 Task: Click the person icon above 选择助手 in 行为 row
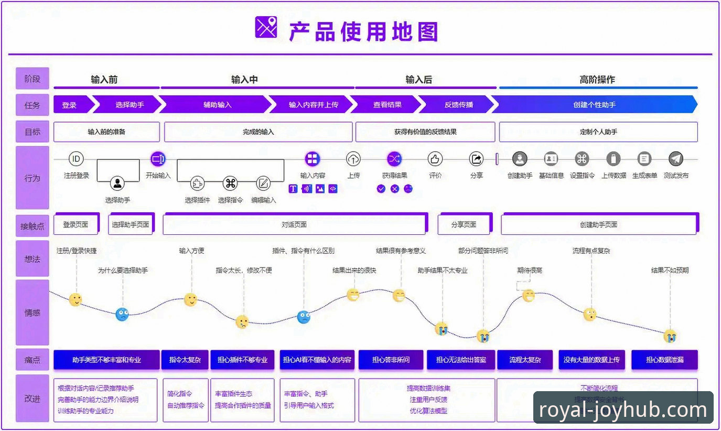[x=118, y=184]
